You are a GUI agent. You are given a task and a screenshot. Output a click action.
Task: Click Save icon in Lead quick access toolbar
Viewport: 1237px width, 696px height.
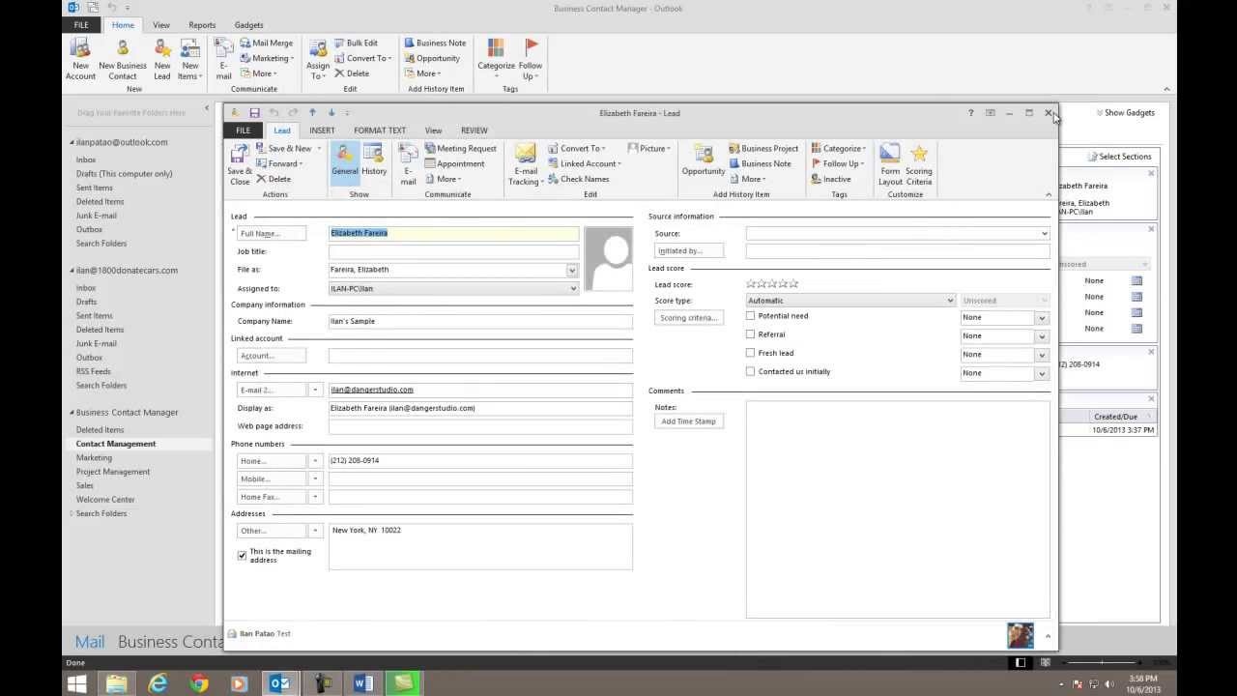click(x=254, y=113)
